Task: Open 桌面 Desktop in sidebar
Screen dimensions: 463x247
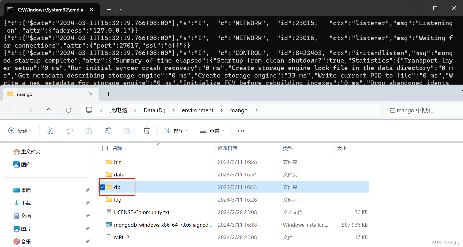Action: pyautogui.click(x=22, y=190)
